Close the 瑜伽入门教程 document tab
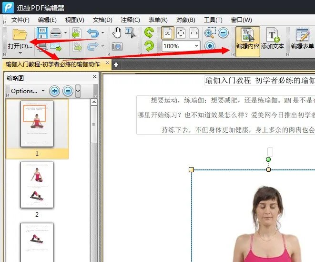This screenshot has height=262, width=315. tap(108, 63)
